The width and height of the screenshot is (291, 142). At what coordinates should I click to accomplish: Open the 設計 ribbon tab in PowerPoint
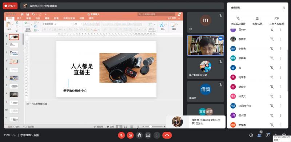coord(38,19)
